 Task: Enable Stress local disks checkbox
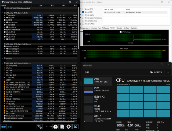[83, 21]
